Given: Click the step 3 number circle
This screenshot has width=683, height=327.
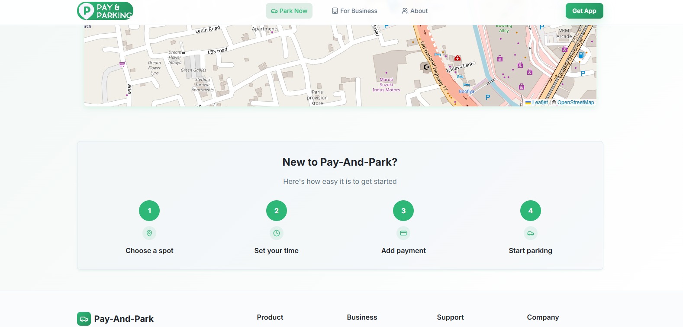Looking at the screenshot, I should coord(403,211).
